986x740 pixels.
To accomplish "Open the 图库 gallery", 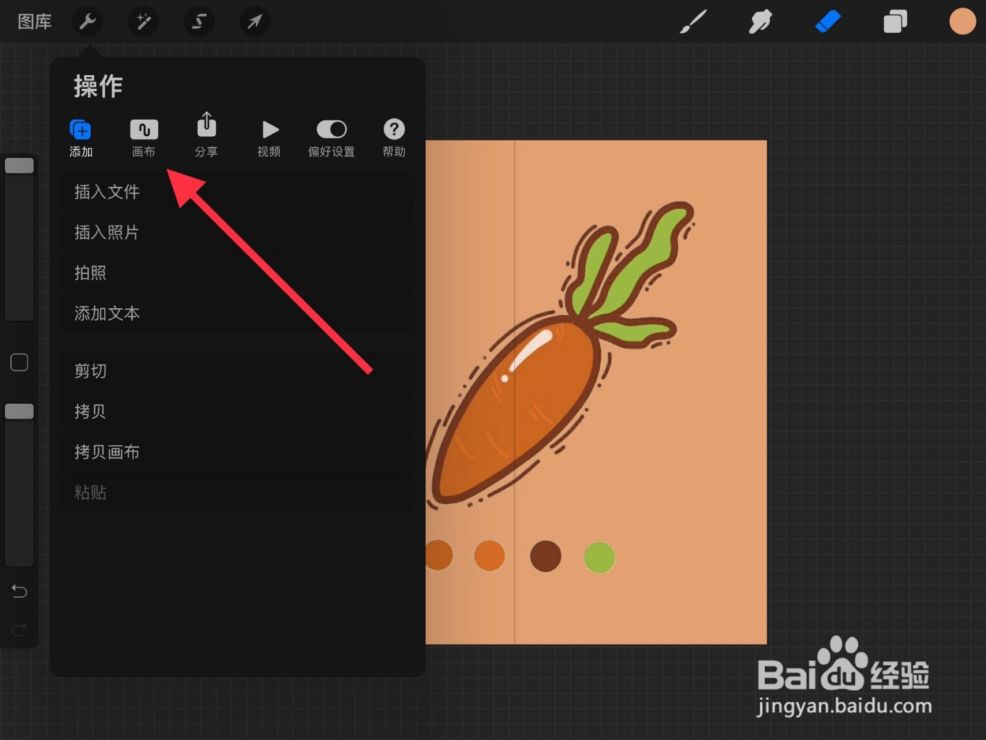I will pyautogui.click(x=35, y=22).
